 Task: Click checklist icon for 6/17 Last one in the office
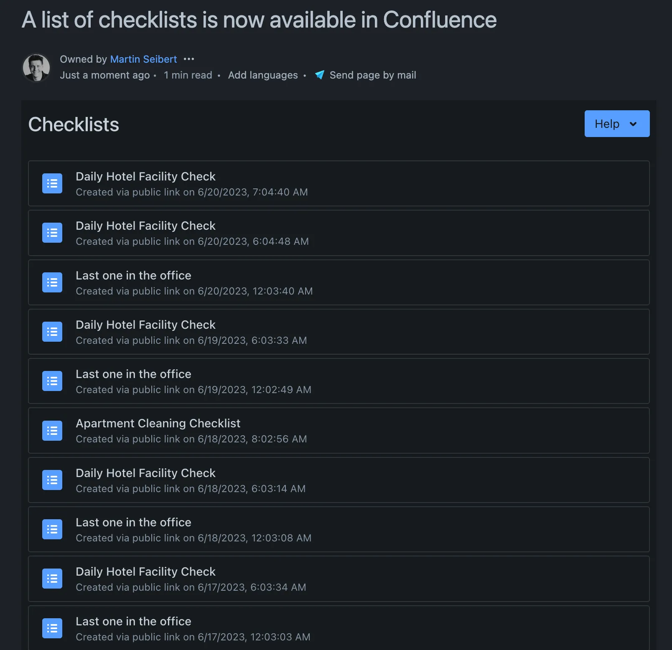click(x=52, y=628)
